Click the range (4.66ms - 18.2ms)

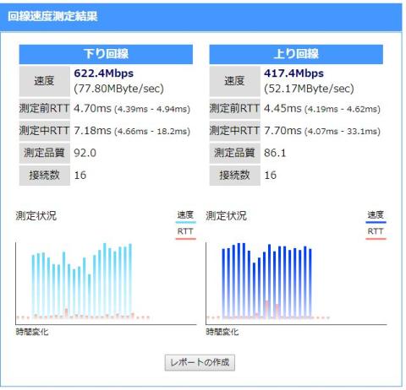pyautogui.click(x=152, y=131)
